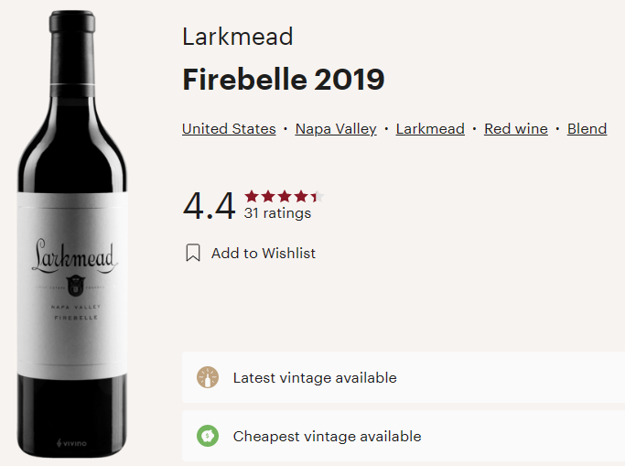Click the Firebelle 2019 wine title
Viewport: 625px width, 466px height.
(283, 80)
